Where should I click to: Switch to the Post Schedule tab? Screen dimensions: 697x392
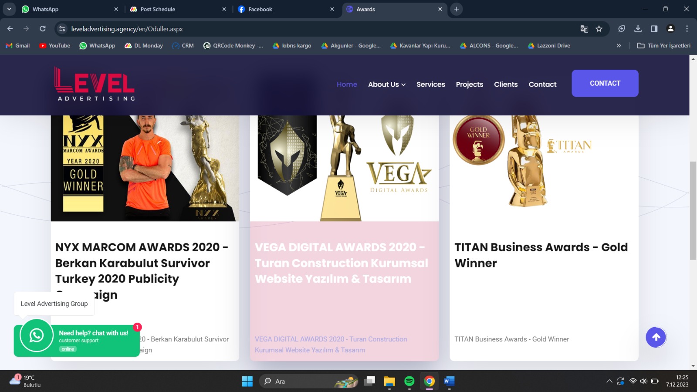coord(178,9)
